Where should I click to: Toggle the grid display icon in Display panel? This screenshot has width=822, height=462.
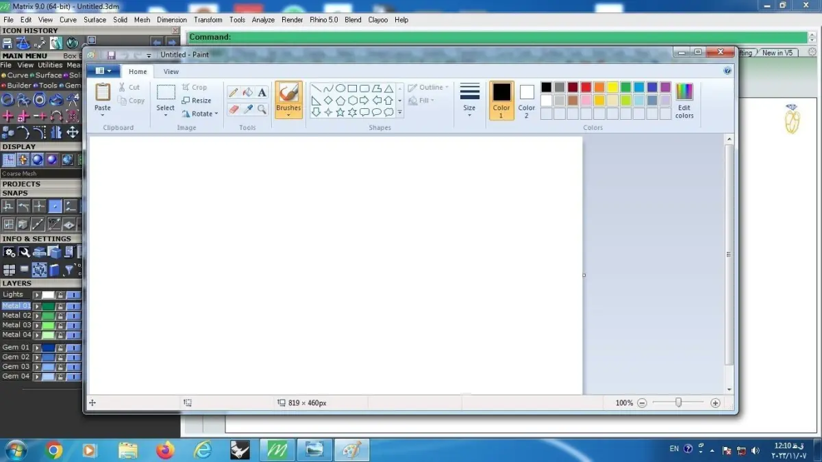[8, 159]
